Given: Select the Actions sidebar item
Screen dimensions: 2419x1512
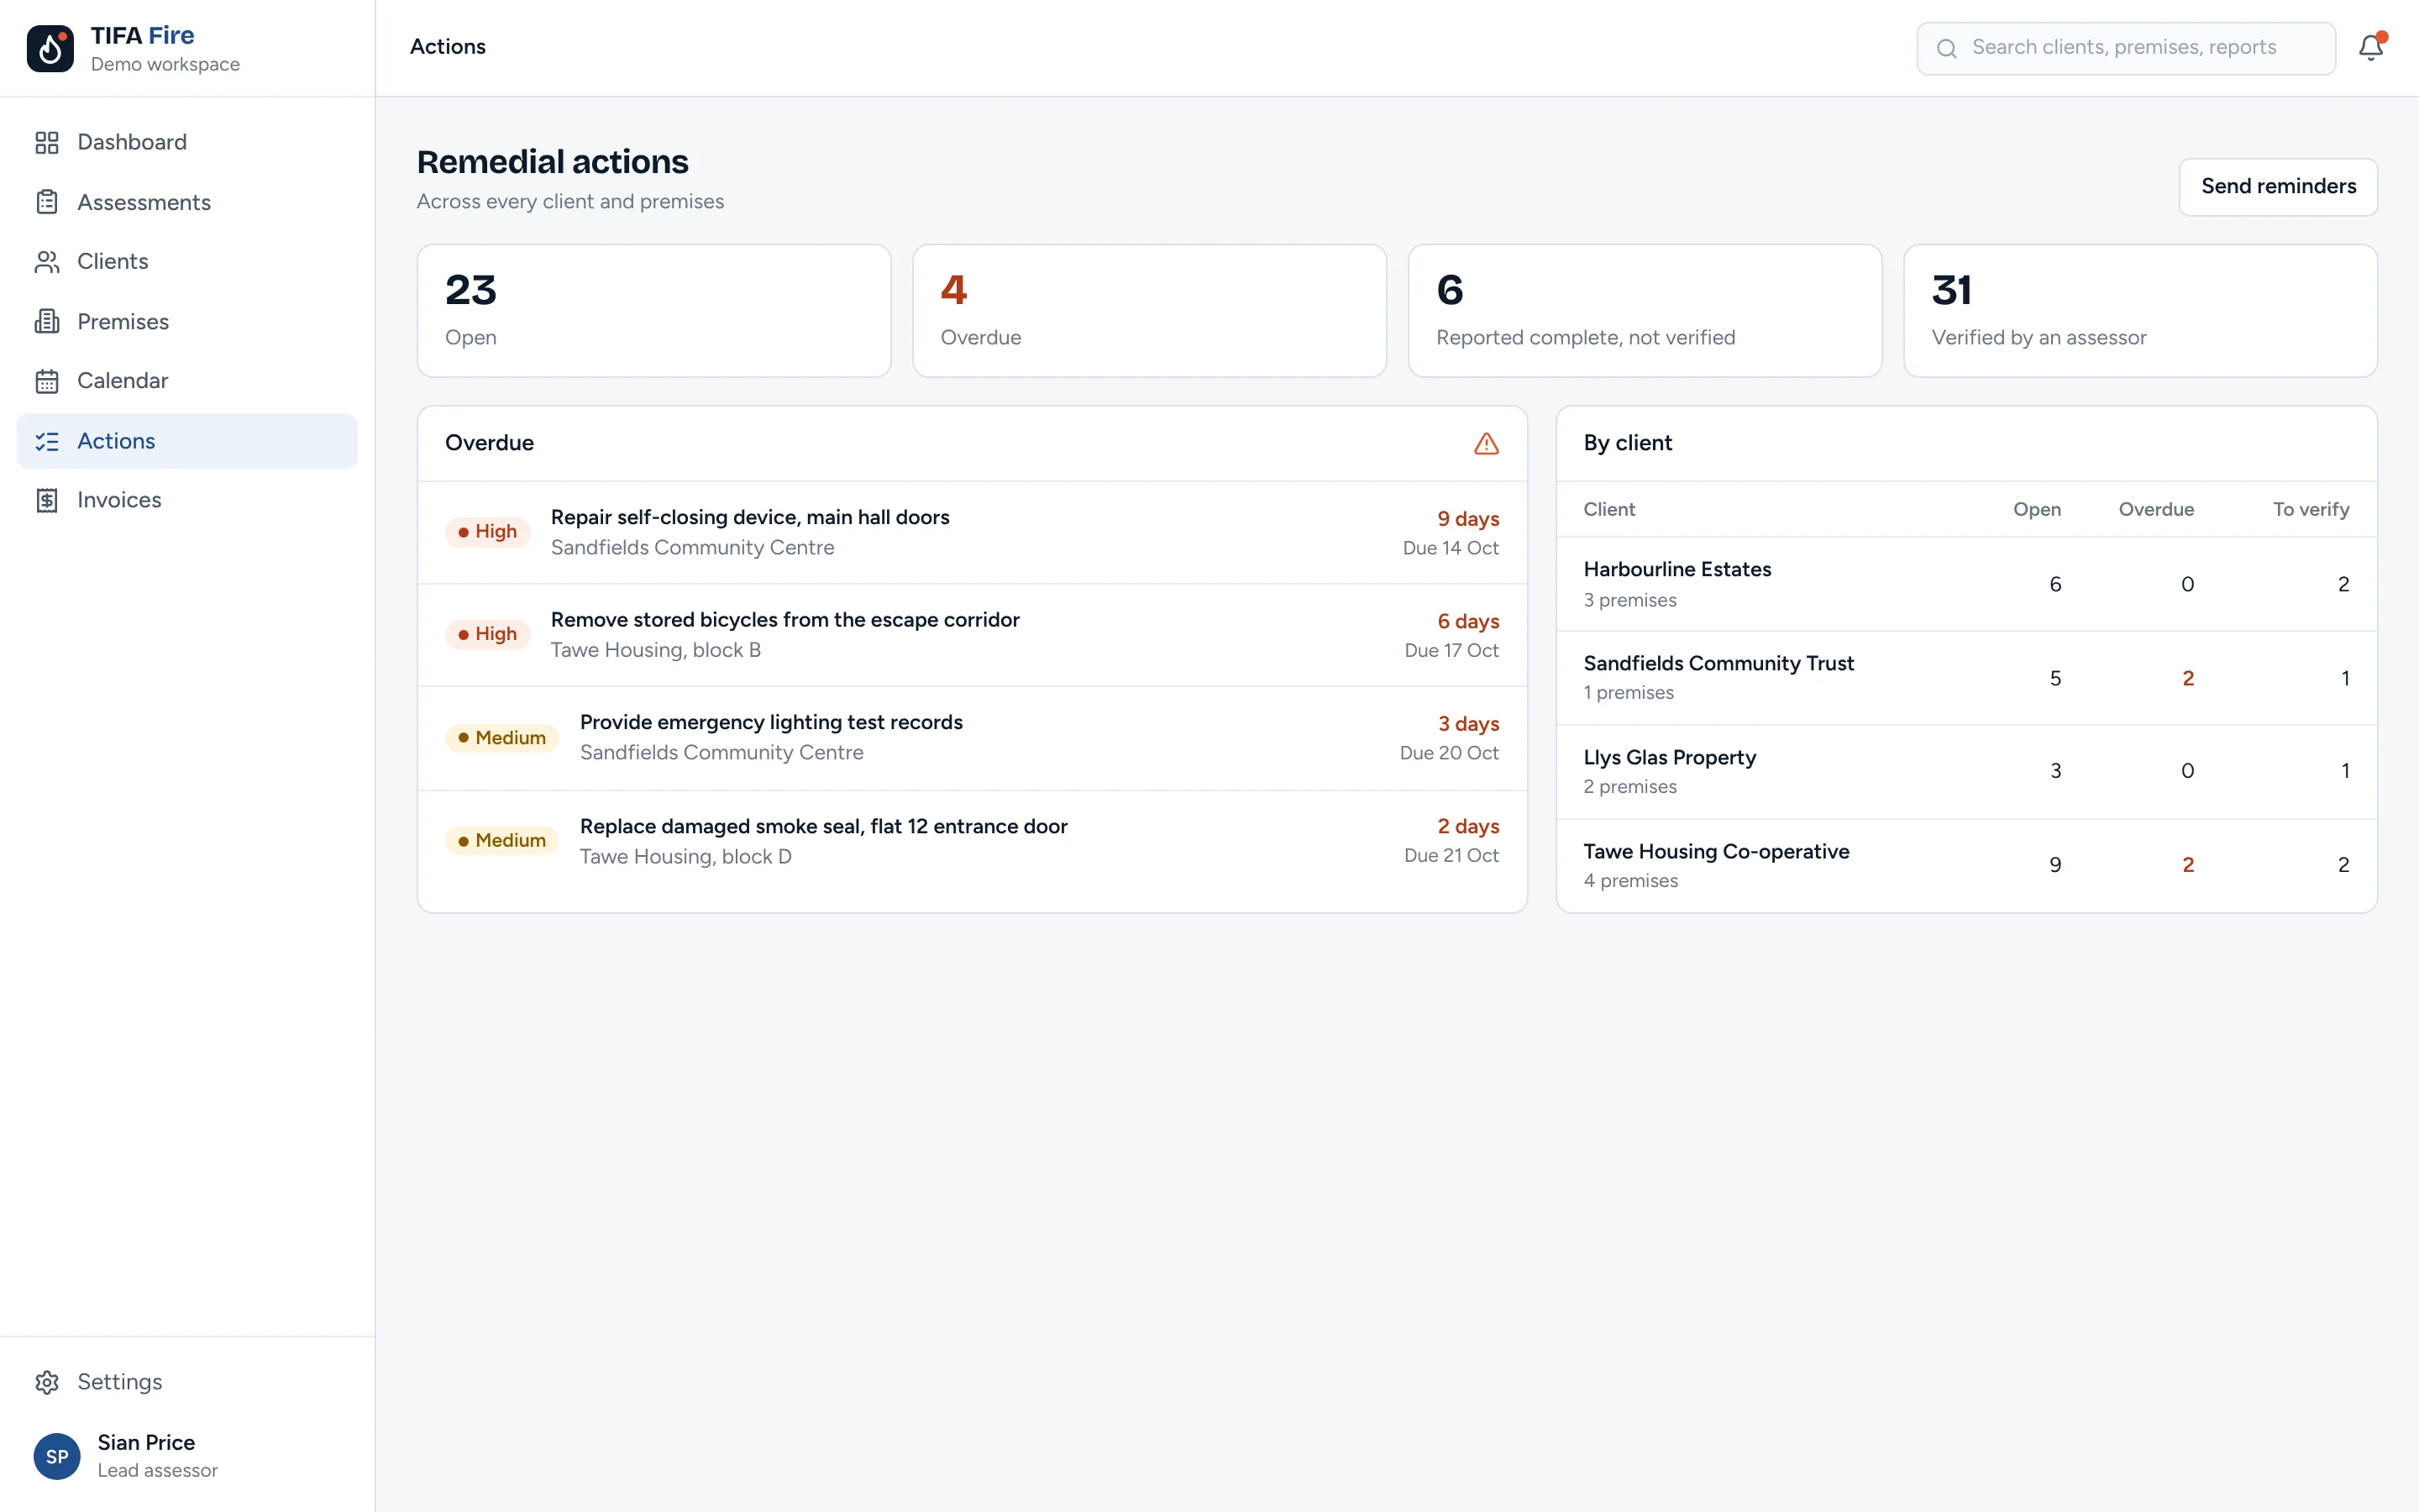Looking at the screenshot, I should point(187,441).
